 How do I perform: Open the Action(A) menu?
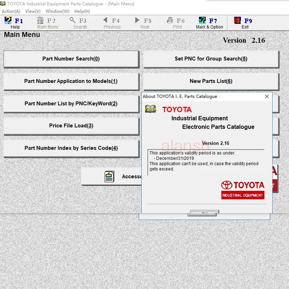tap(11, 11)
